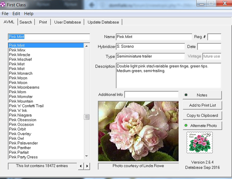
Task: Click the Alternate Photo button
Action: point(202,126)
